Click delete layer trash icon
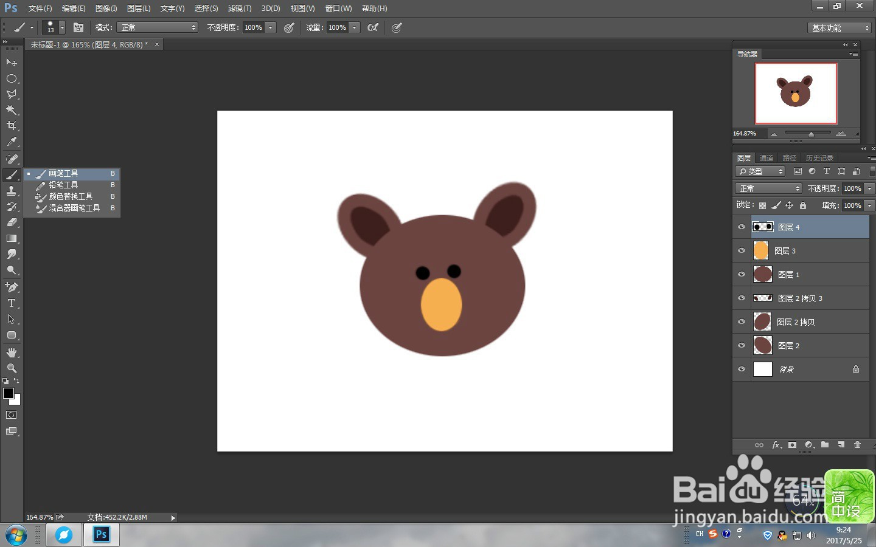The image size is (876, 547). click(x=858, y=445)
